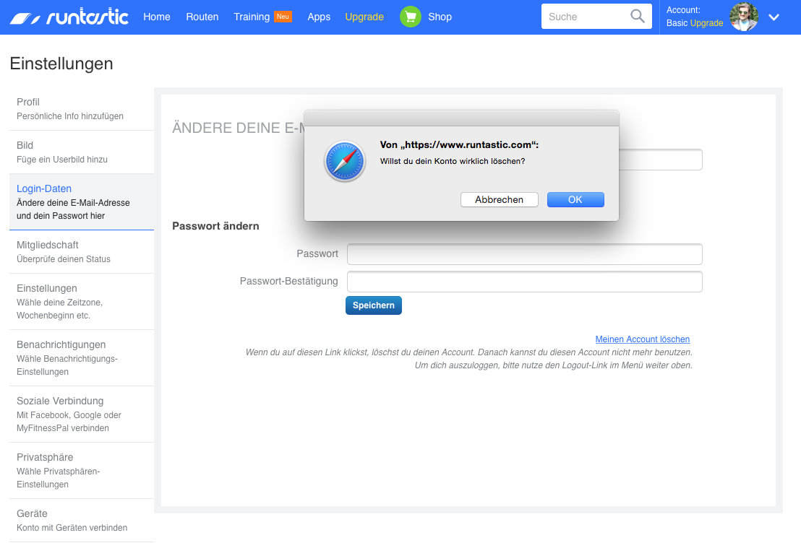801x543 pixels.
Task: Click Abbrechen to cancel deletion
Action: (x=499, y=200)
